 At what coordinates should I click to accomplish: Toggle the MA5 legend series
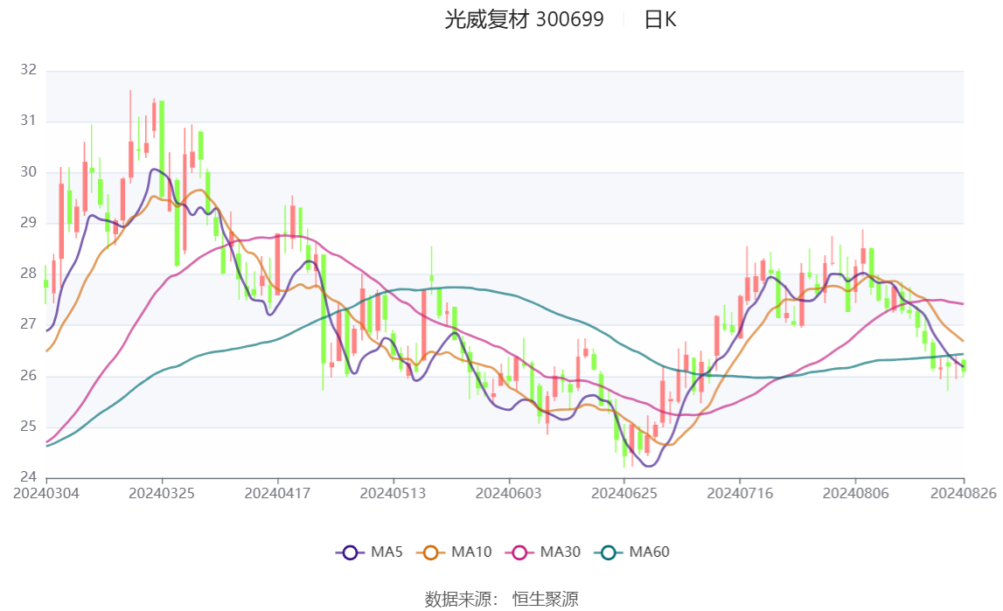pyautogui.click(x=369, y=552)
